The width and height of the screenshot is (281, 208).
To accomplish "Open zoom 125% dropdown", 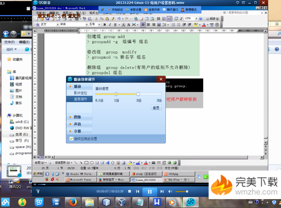I will pos(196,19).
